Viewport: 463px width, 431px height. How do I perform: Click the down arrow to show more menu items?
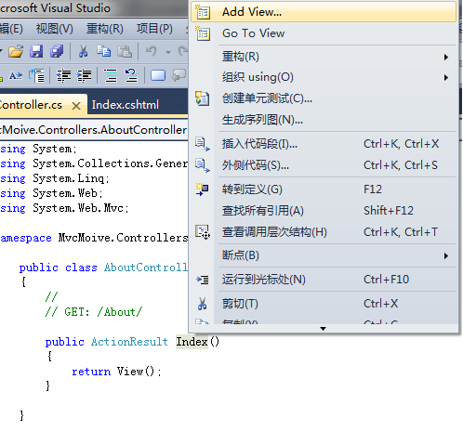point(323,329)
